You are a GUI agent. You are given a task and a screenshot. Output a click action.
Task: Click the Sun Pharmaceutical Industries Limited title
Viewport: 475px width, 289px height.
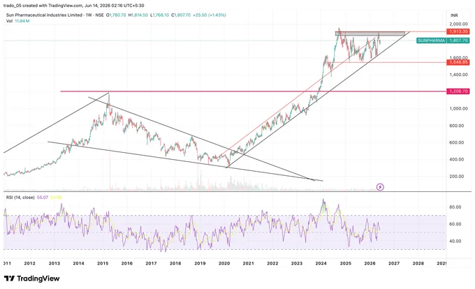[44, 15]
